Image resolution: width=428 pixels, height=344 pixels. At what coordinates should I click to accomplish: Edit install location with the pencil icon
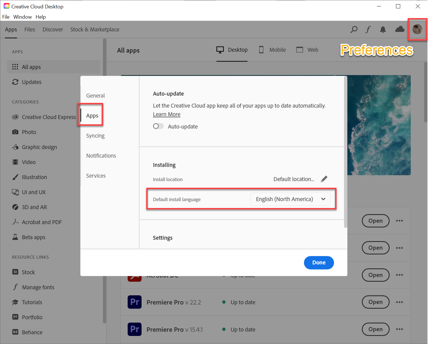point(324,179)
